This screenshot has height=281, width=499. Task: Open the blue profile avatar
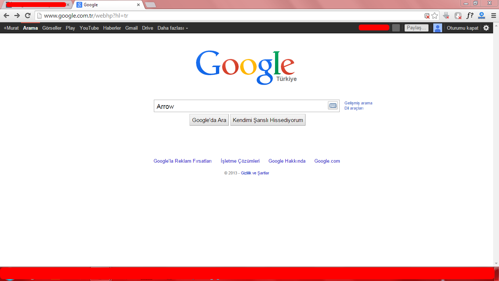(437, 28)
